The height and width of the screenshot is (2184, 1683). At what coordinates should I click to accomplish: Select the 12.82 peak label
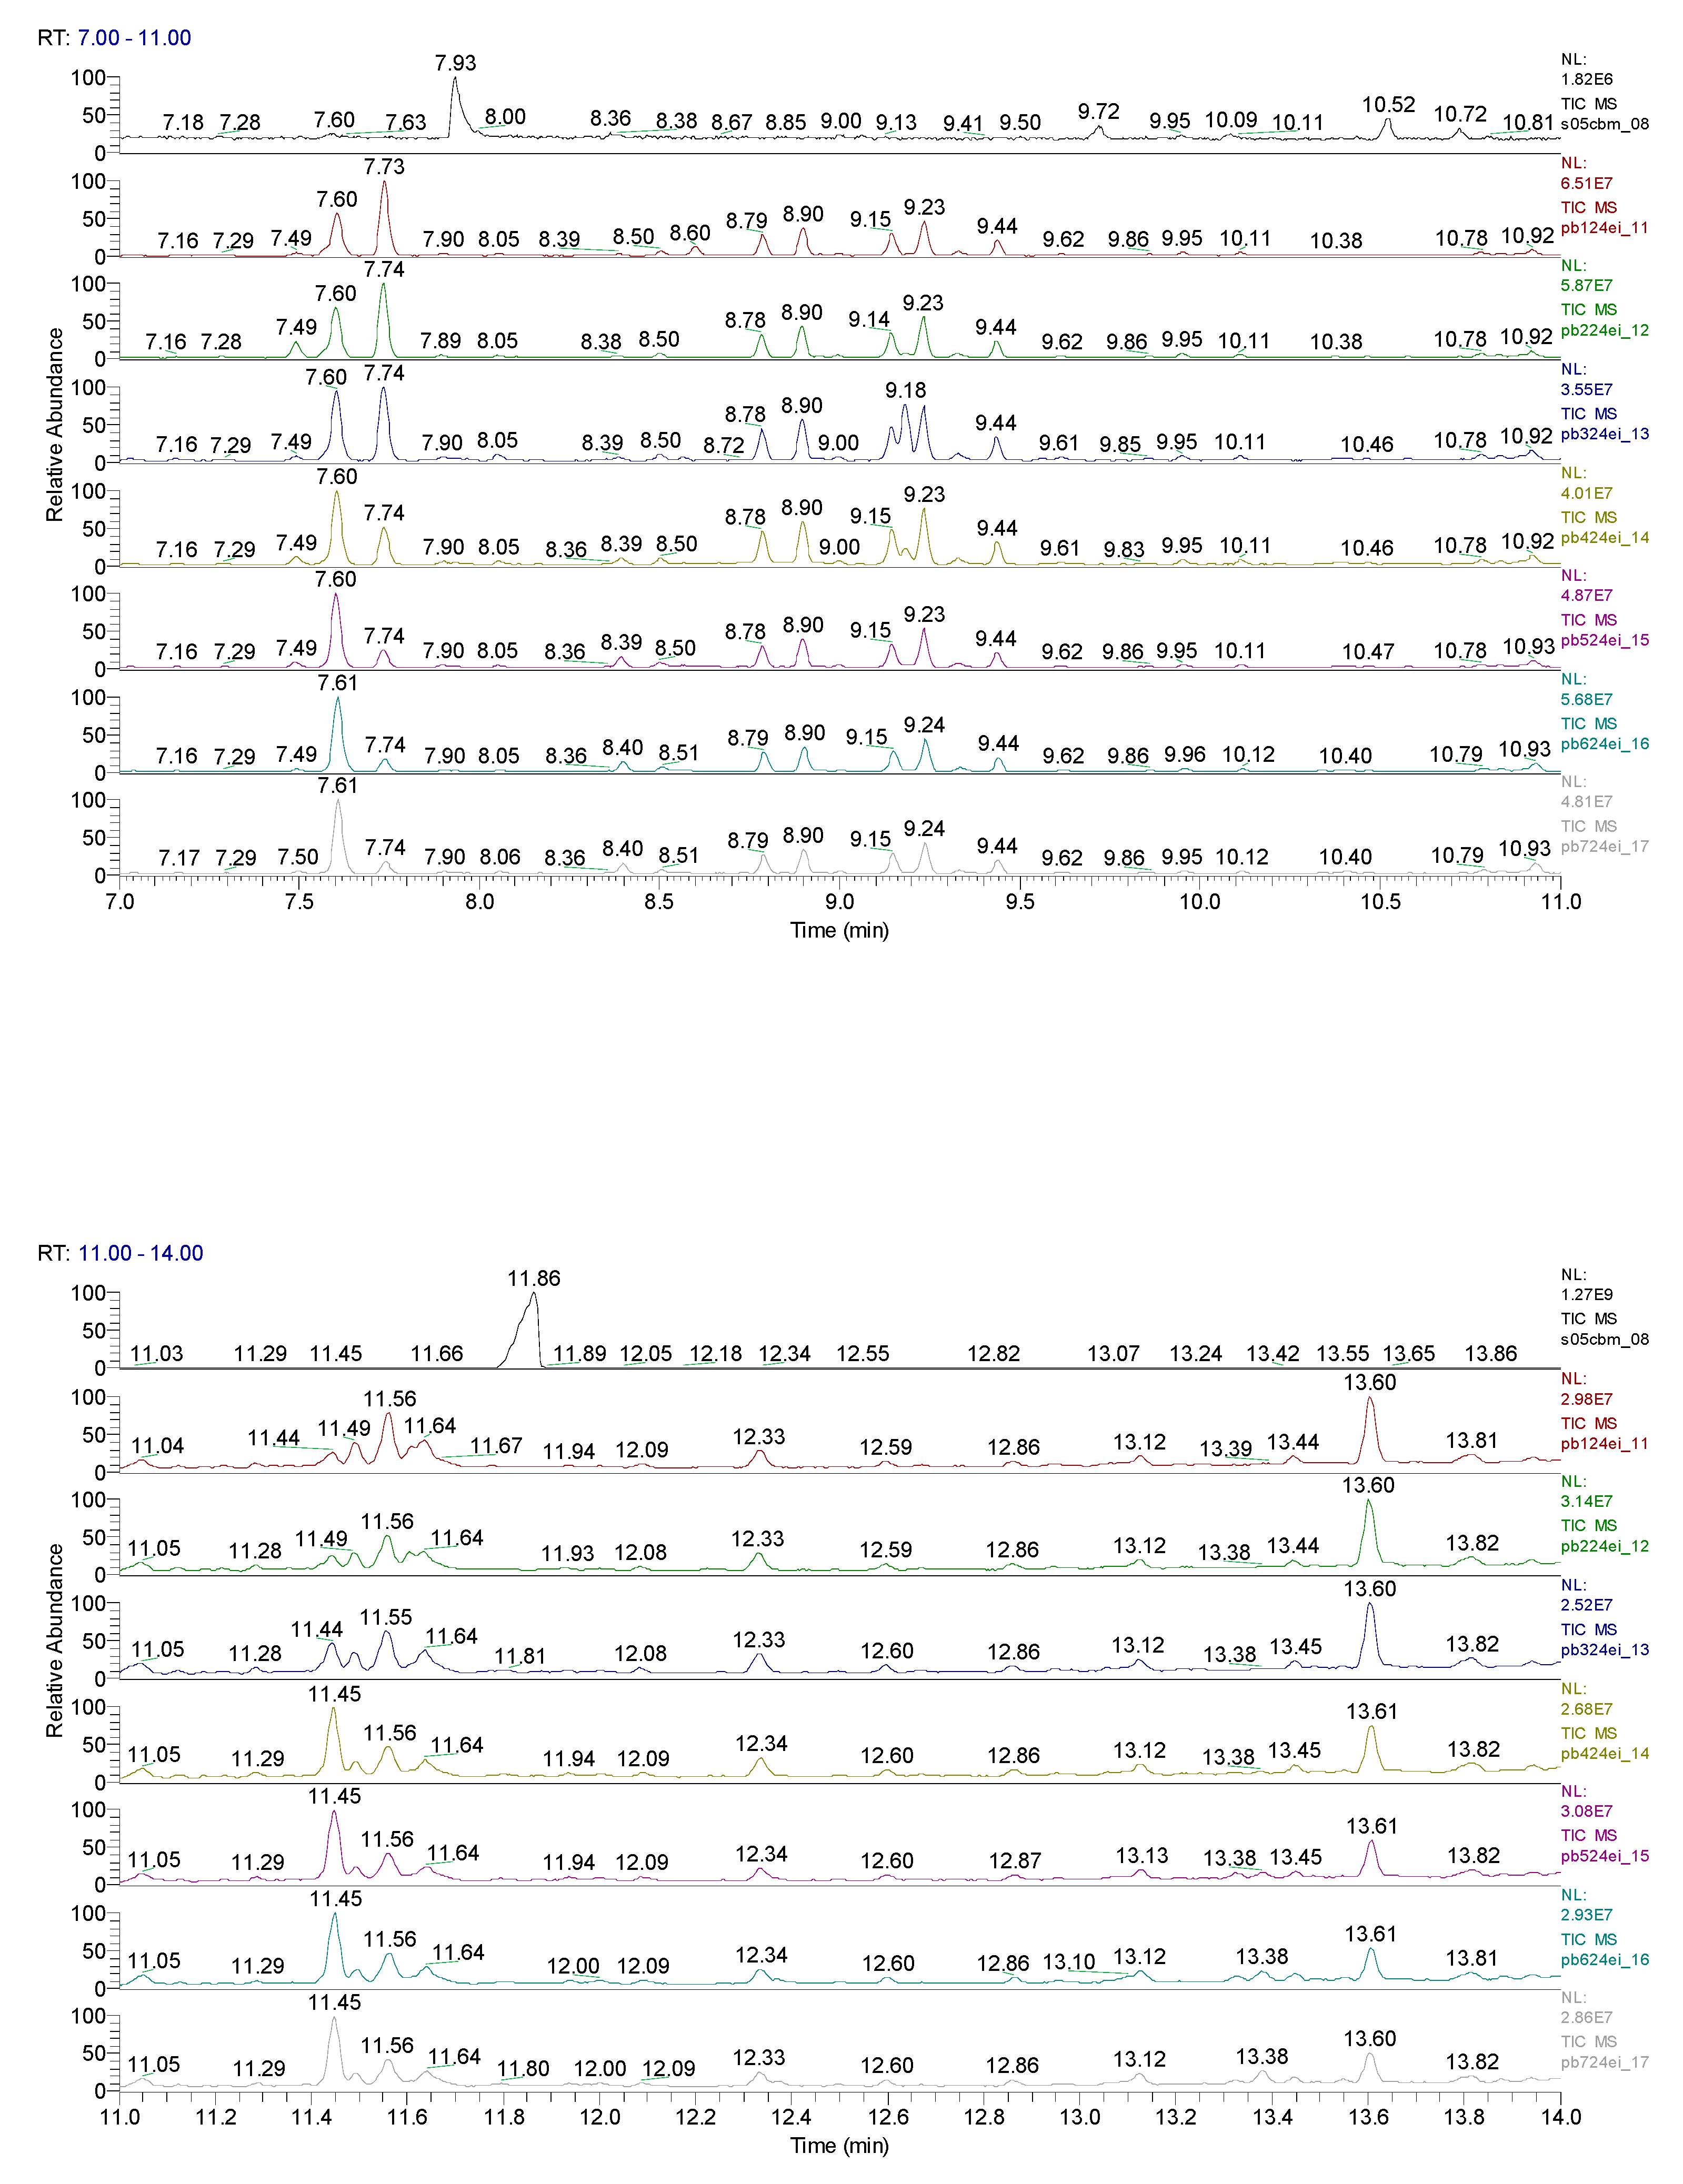[994, 1354]
